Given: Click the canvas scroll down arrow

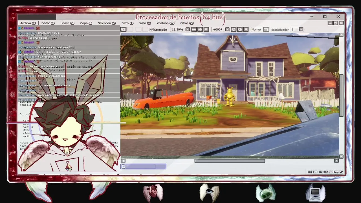Looking at the screenshot, I should tap(341, 156).
